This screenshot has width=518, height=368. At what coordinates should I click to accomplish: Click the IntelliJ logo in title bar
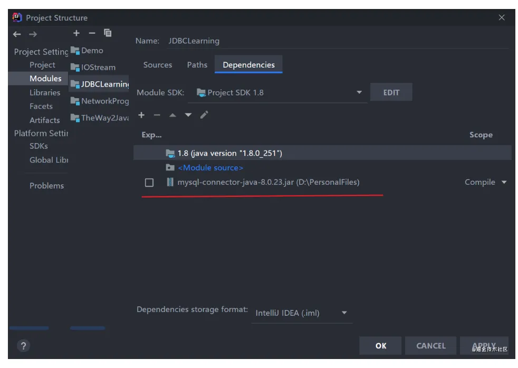17,17
